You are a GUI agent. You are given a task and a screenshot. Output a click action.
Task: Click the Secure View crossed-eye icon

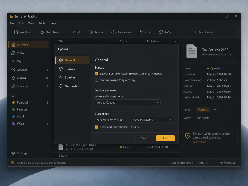[113, 32]
